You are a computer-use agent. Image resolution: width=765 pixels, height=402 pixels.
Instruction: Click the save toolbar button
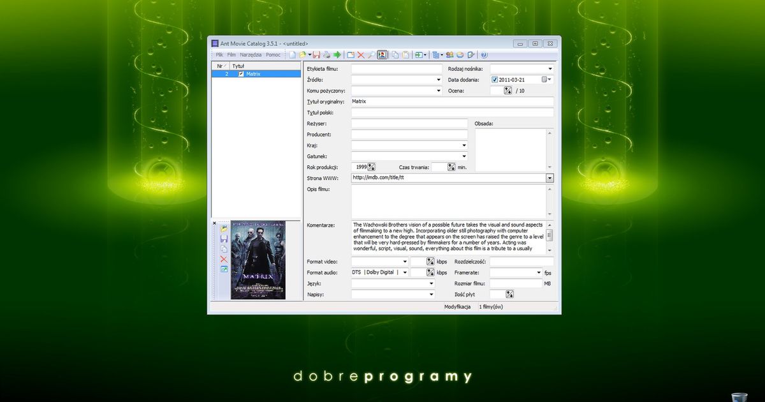pyautogui.click(x=316, y=55)
